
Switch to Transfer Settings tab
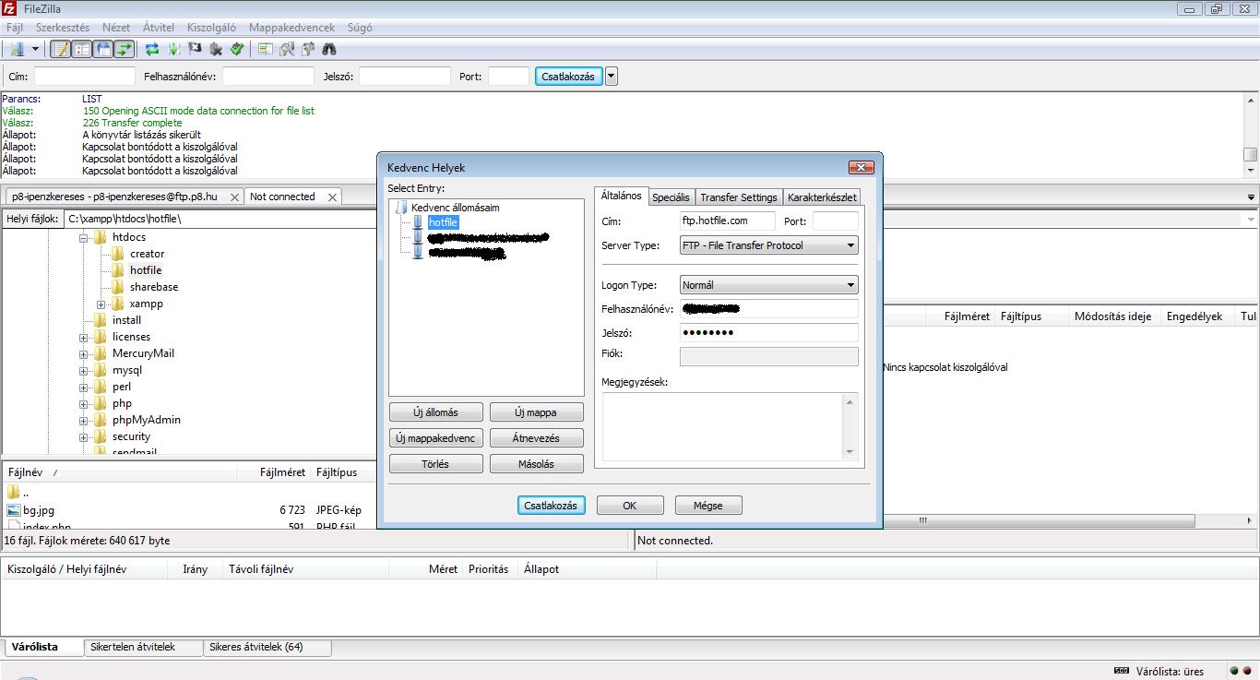point(738,197)
